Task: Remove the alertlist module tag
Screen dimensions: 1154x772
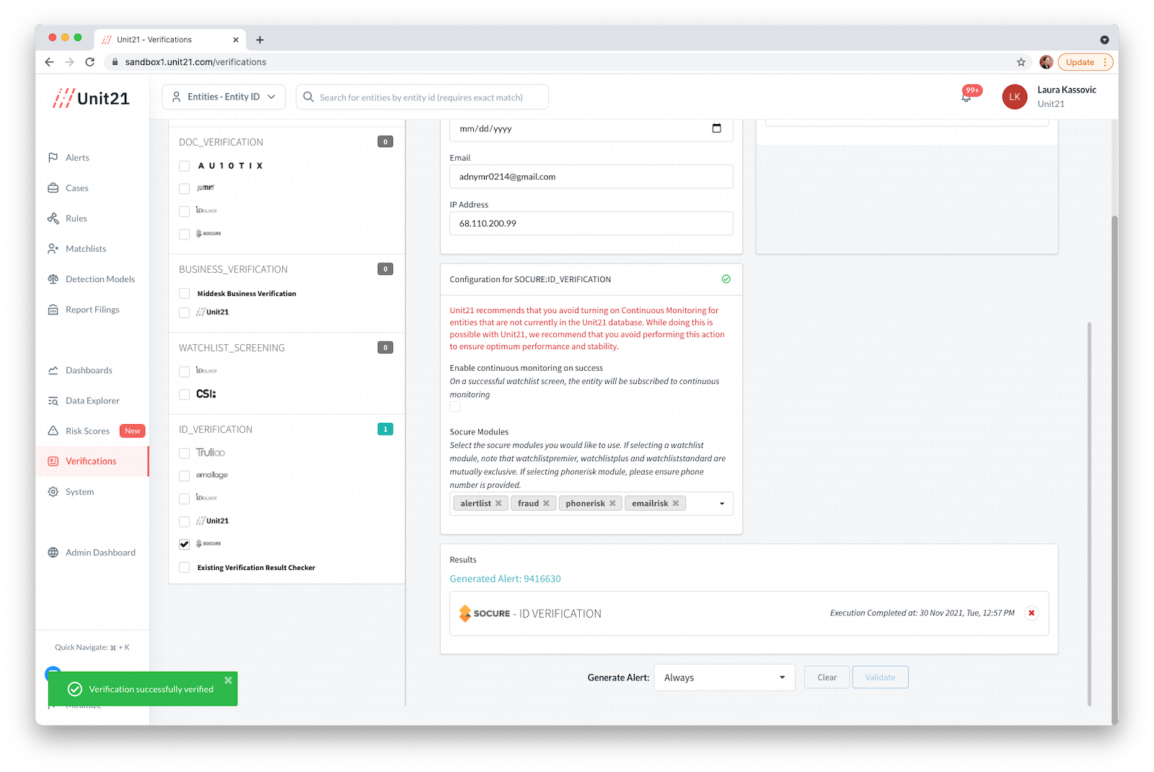Action: [498, 504]
